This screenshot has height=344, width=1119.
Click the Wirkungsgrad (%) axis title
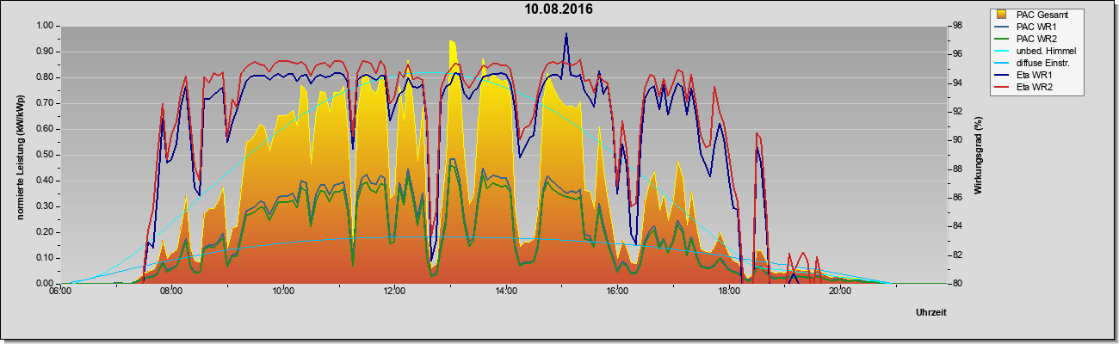click(979, 154)
